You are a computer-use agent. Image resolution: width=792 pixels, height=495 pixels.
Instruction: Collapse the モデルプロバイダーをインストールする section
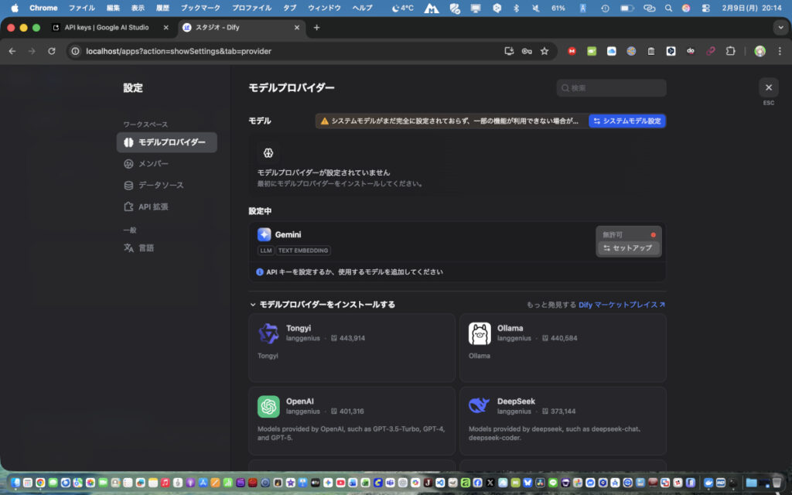253,305
